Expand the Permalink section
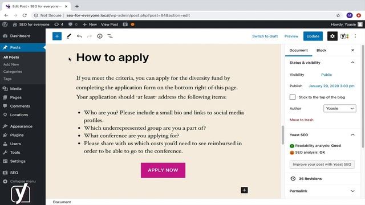The height and width of the screenshot is (205, 365). pyautogui.click(x=352, y=191)
